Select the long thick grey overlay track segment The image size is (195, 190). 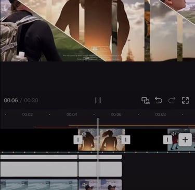[x=39, y=169]
